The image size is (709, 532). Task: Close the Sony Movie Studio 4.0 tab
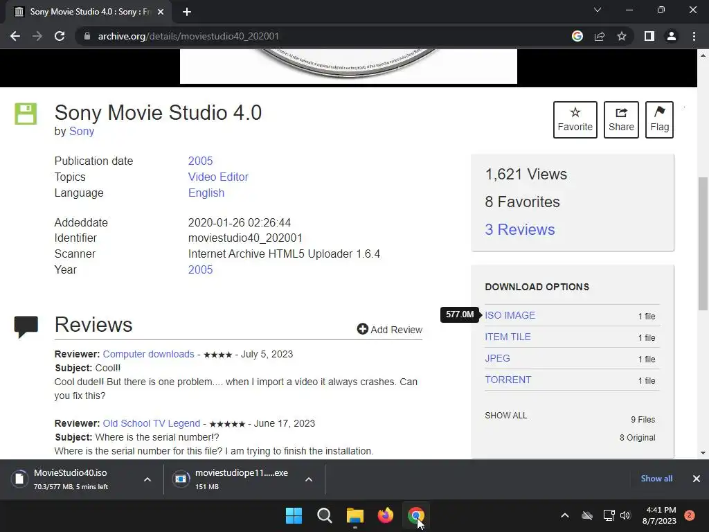(161, 12)
